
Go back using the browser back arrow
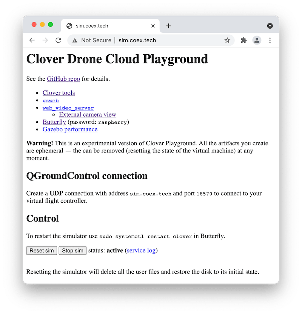(32, 40)
